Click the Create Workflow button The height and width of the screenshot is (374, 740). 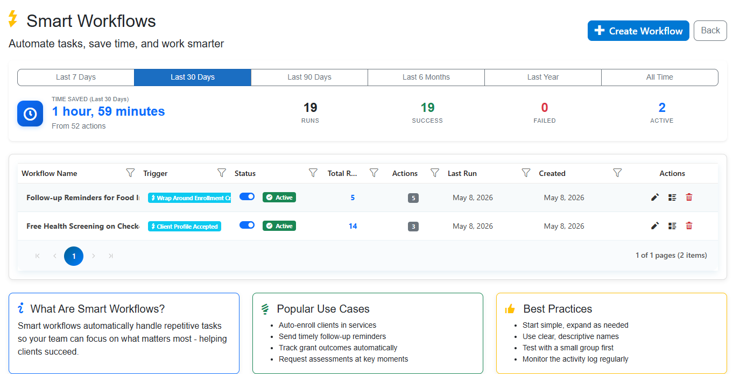[x=638, y=31]
